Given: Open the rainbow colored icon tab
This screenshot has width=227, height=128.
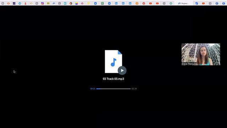Looking at the screenshot, I should coord(77,3).
